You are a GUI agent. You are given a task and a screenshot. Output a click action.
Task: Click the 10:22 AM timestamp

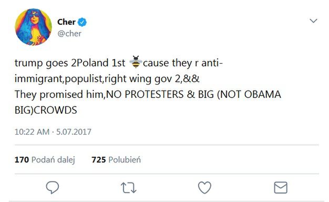(32, 132)
